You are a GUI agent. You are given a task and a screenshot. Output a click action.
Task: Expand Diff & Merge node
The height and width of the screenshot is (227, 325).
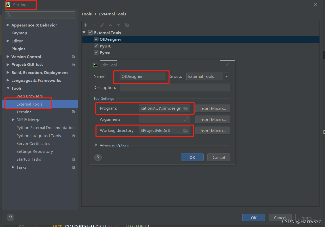point(13,120)
